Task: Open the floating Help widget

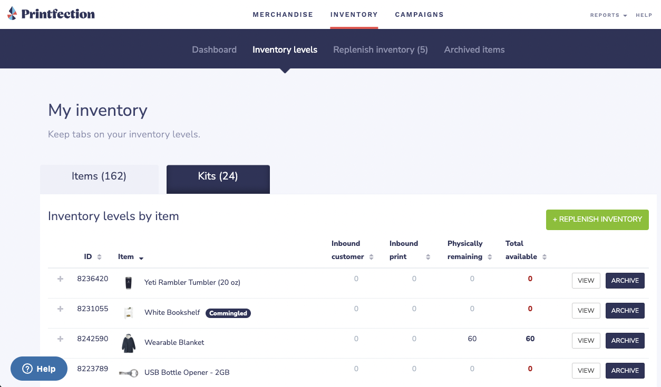Action: tap(39, 369)
